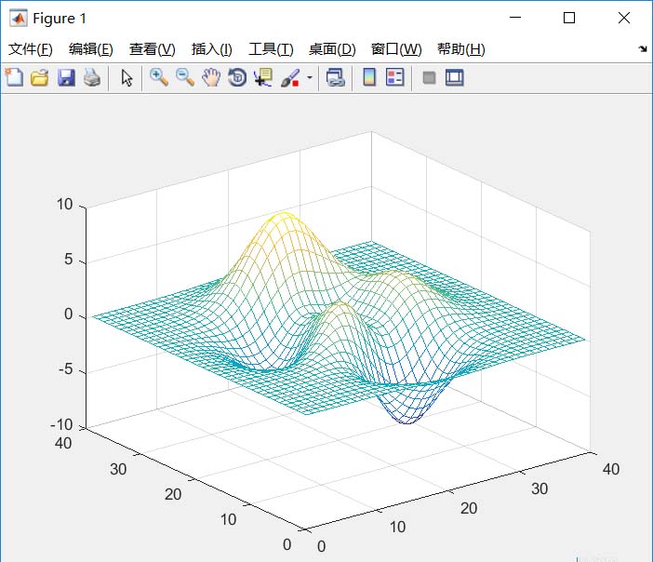Screen dimensions: 653x562
Task: Open a file using the folder icon
Action: [x=40, y=78]
